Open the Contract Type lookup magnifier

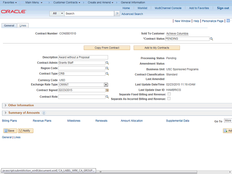coord(107,74)
